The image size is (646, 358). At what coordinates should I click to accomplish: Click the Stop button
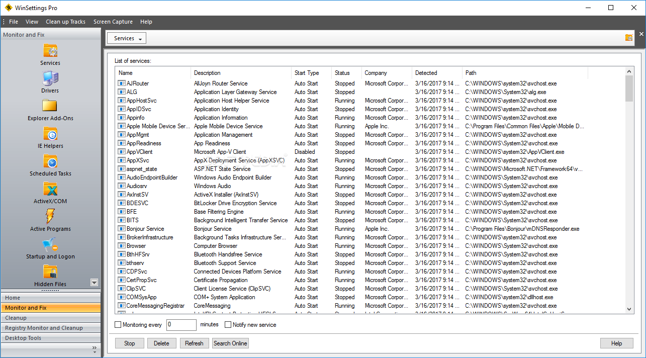130,343
